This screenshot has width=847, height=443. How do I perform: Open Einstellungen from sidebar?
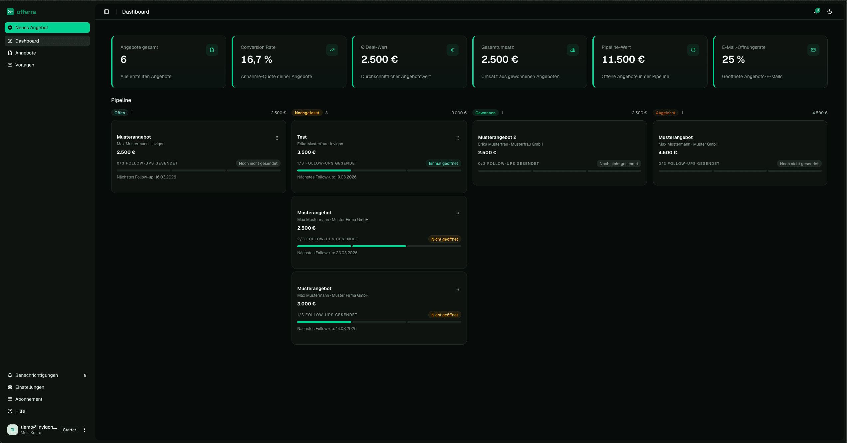click(x=30, y=387)
